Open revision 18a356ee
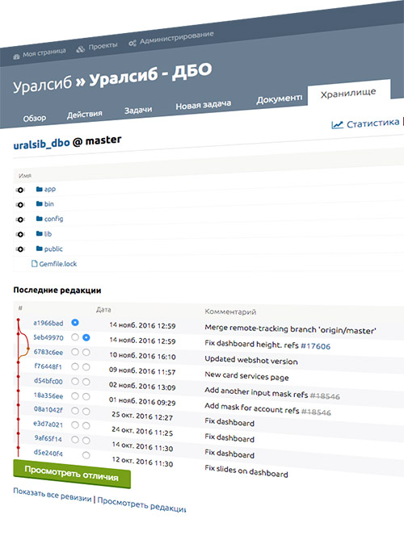Viewport: 404px width, 548px height. point(48,395)
